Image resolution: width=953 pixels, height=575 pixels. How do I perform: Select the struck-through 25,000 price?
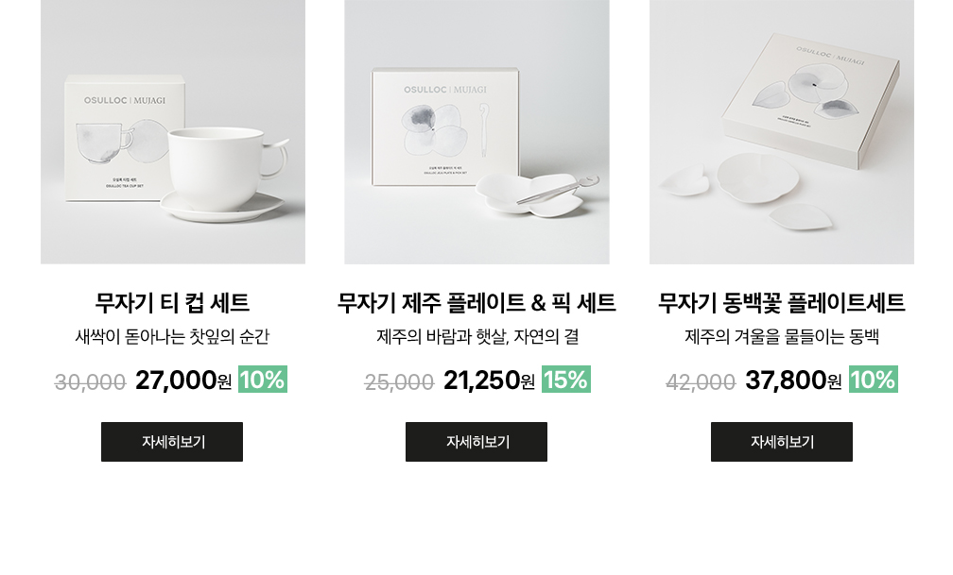(399, 382)
